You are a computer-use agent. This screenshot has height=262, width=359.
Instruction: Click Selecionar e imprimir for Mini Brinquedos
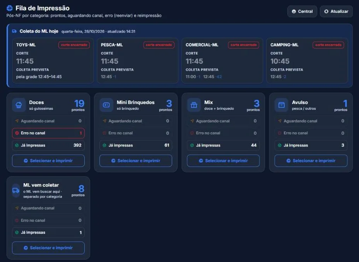tap(136, 161)
